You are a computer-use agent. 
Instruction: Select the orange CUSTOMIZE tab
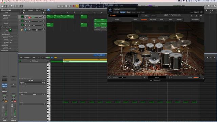coord(144,20)
